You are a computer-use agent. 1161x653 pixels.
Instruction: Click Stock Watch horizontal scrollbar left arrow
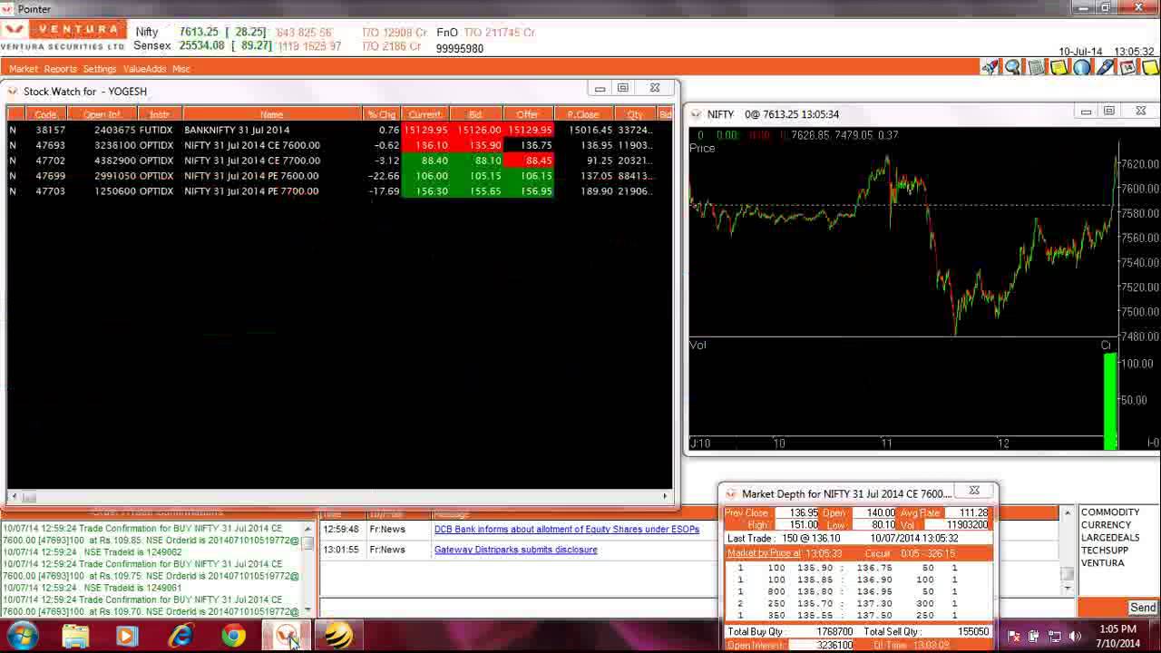click(13, 496)
